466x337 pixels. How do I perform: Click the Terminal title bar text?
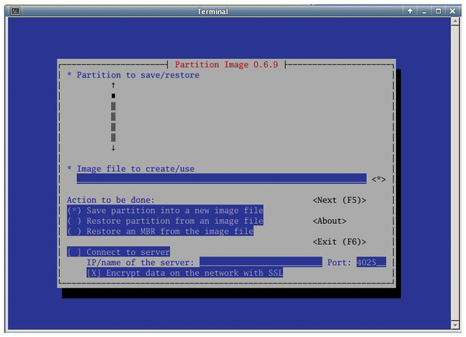213,12
